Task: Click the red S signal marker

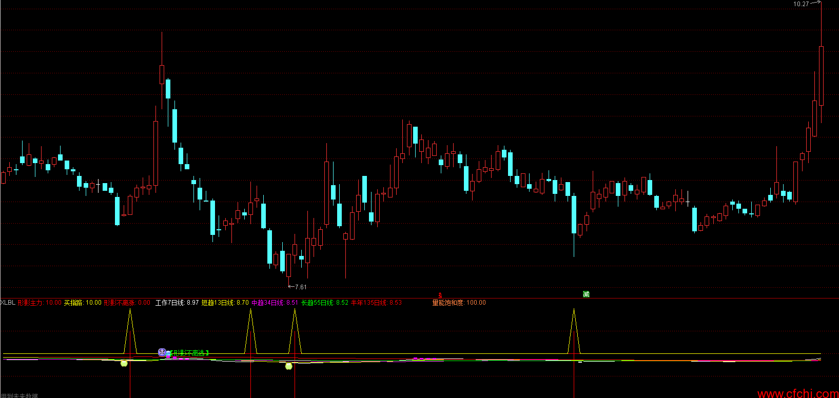Action: coord(440,296)
